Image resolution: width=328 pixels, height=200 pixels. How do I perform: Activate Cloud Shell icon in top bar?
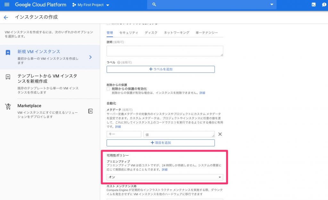314,5
